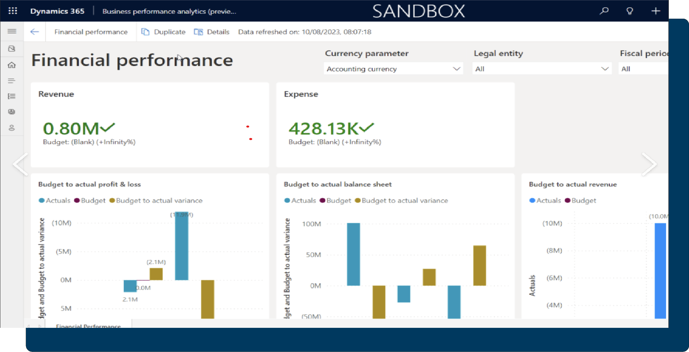The height and width of the screenshot is (352, 689).
Task: Open the lightbulb help icon
Action: coord(630,11)
